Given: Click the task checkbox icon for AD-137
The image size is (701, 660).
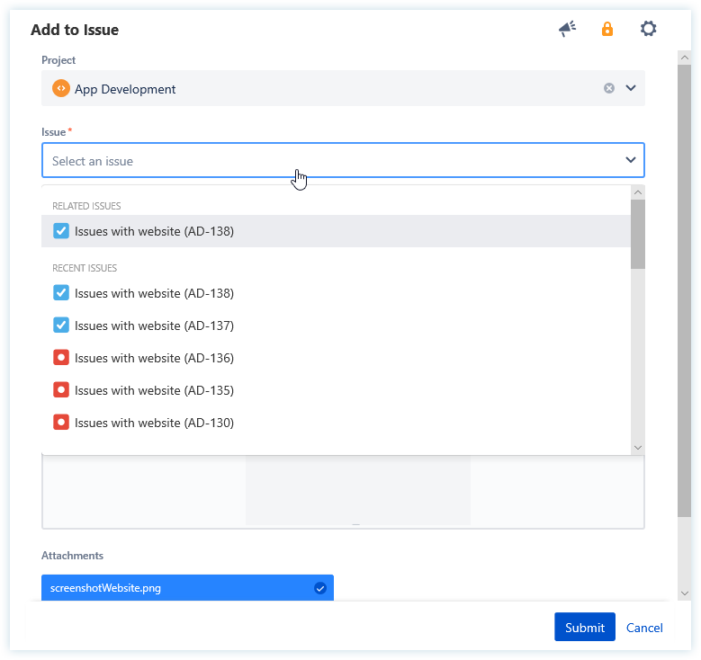Looking at the screenshot, I should point(61,326).
